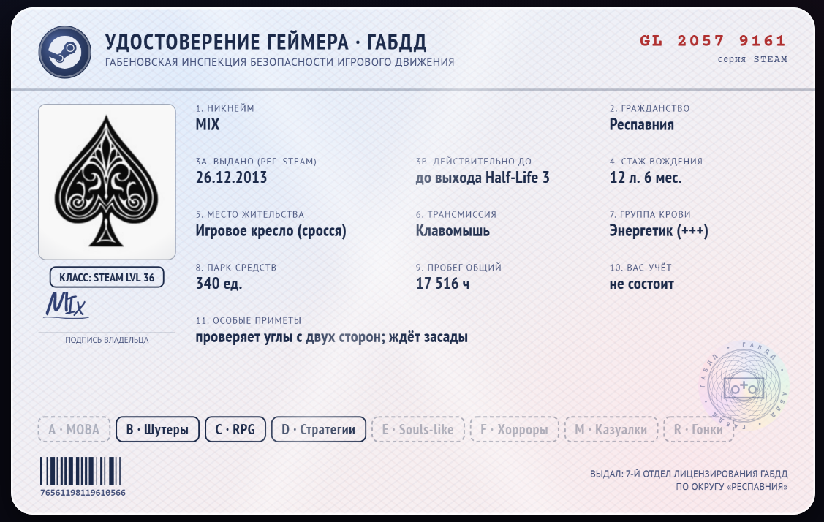
Task: Click label "9. ПРОБЕГ ОБЩИЙ"
Action: [x=458, y=267]
